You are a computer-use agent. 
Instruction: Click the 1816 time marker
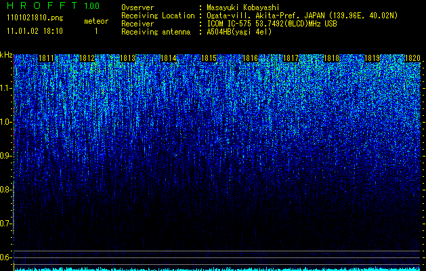(x=250, y=58)
